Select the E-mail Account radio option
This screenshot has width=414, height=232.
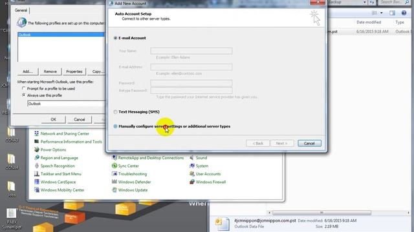point(115,38)
